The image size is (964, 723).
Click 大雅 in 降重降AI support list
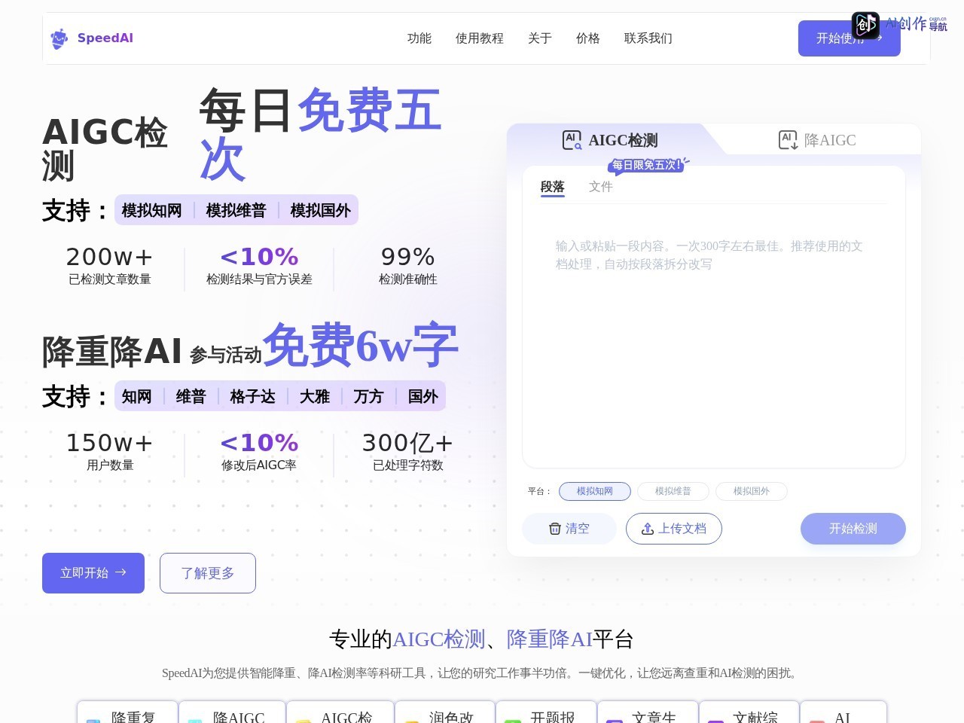tap(315, 396)
